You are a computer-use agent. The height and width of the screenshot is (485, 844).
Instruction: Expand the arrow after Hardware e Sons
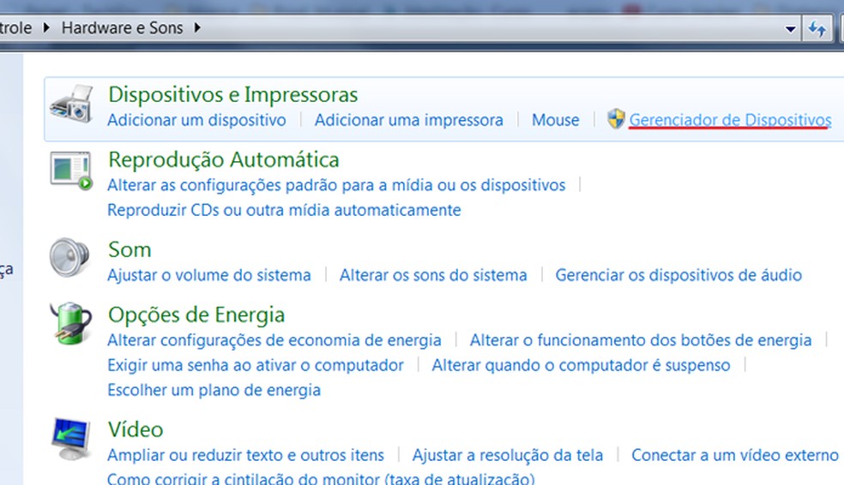197,27
